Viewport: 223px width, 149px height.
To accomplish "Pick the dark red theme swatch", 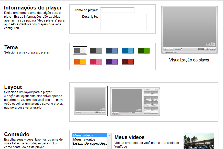I will pos(128,62).
